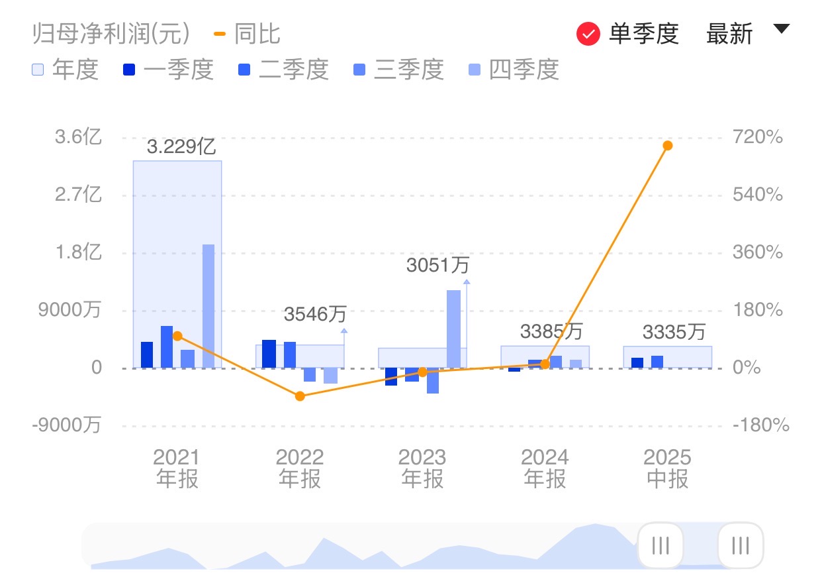
Task: Click the 2022 年报 axis label
Action: pyautogui.click(x=300, y=468)
